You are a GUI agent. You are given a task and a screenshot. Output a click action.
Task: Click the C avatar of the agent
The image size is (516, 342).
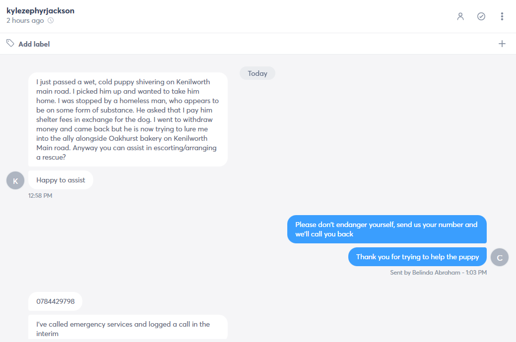tap(500, 257)
